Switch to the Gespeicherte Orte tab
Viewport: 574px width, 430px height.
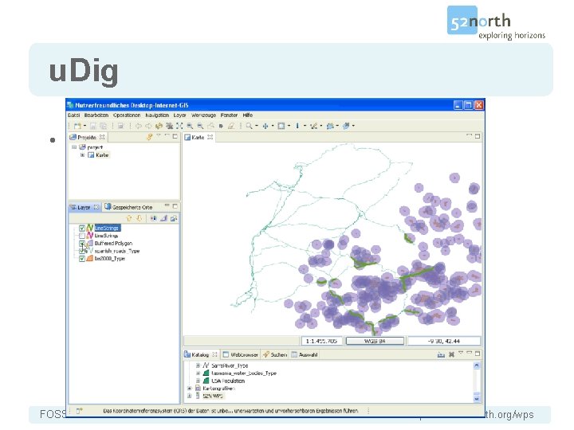[128, 207]
